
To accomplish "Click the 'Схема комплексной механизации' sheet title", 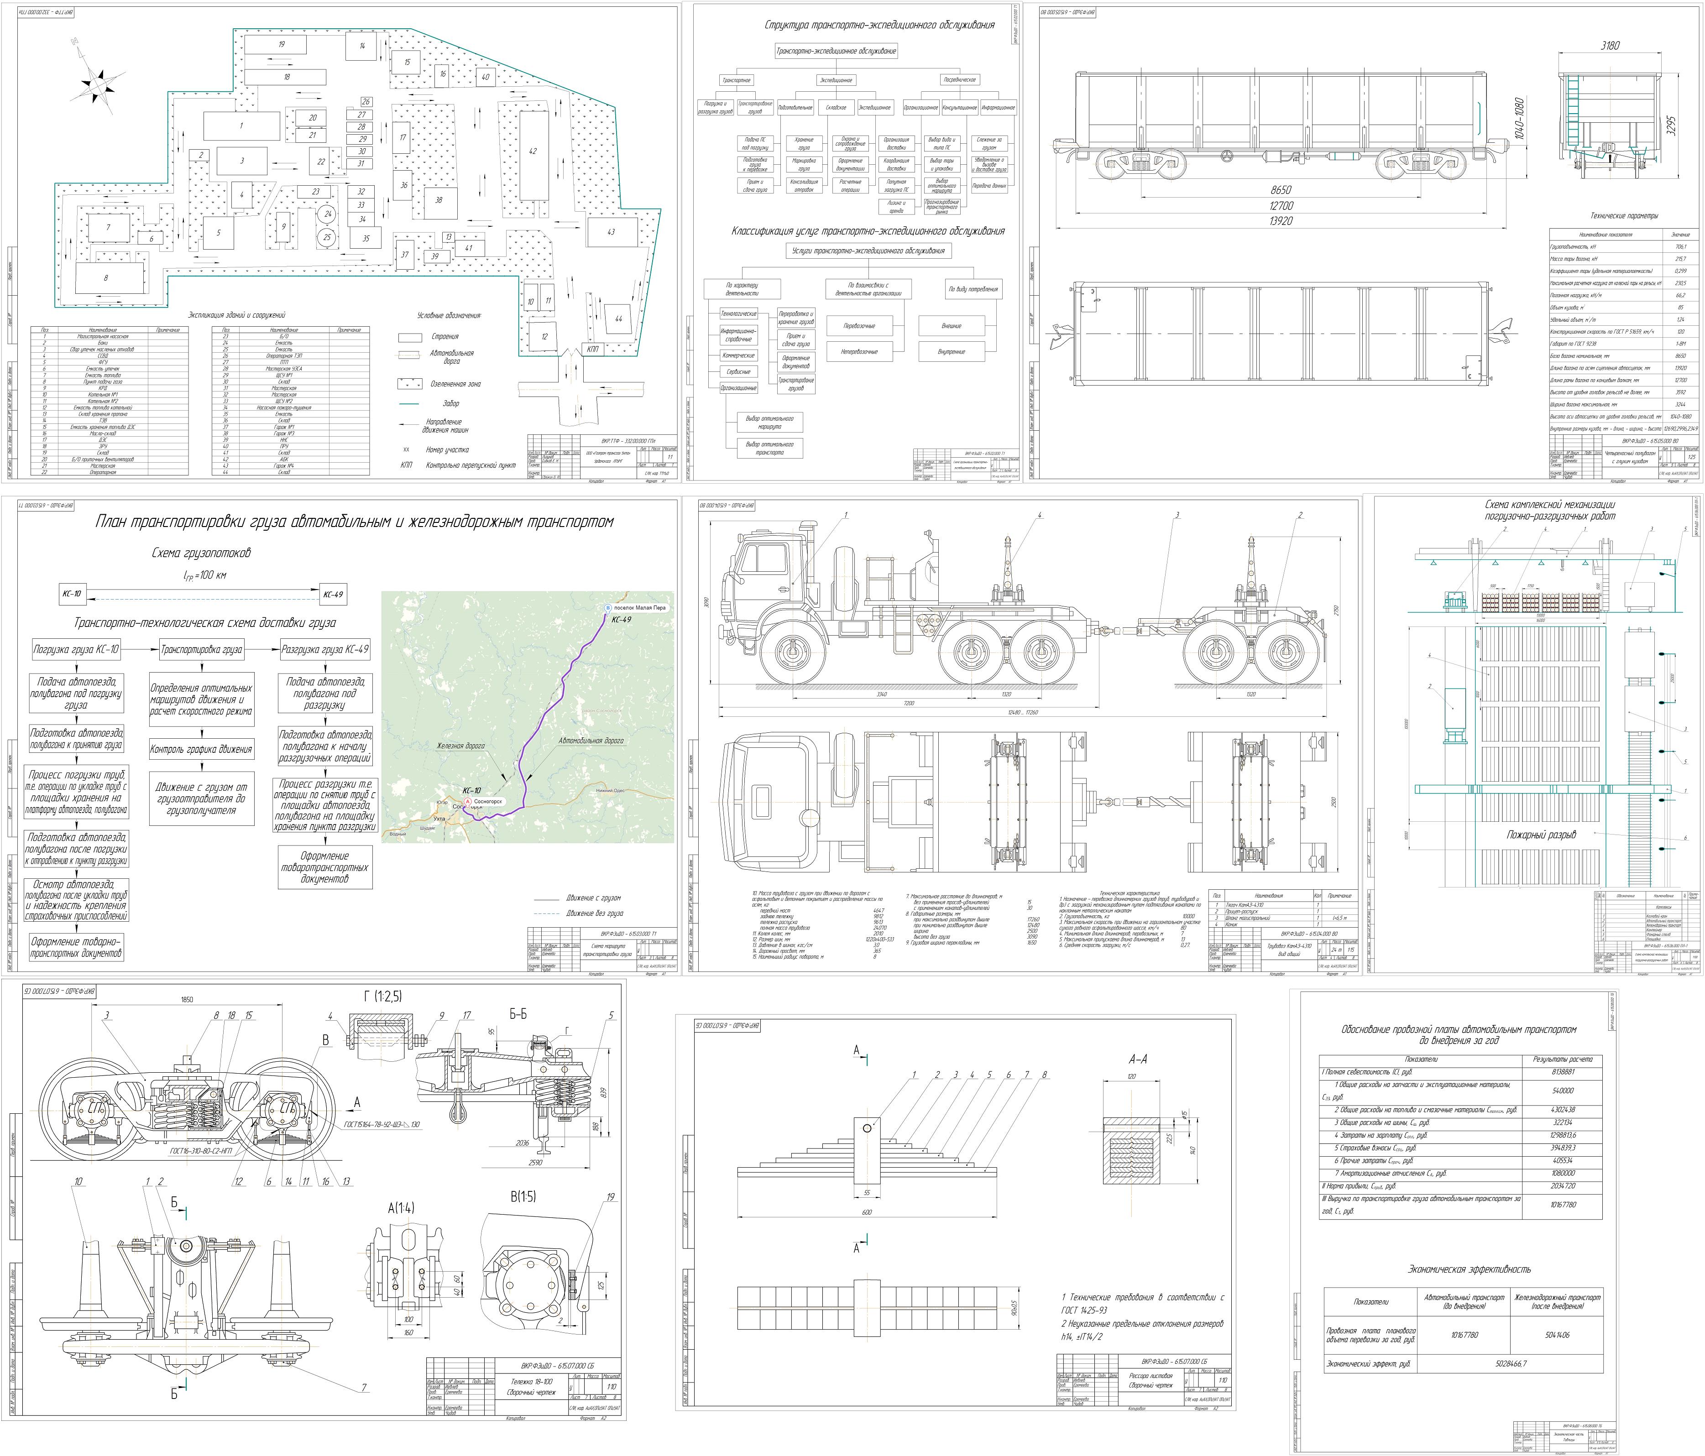I will (x=1549, y=511).
